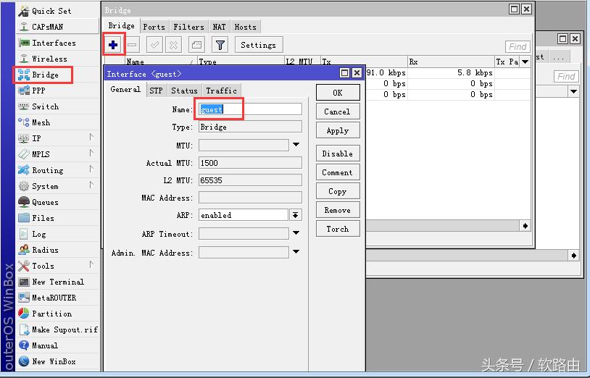Open the Queues sidebar item
Image resolution: width=590 pixels, height=378 pixels.
[45, 202]
